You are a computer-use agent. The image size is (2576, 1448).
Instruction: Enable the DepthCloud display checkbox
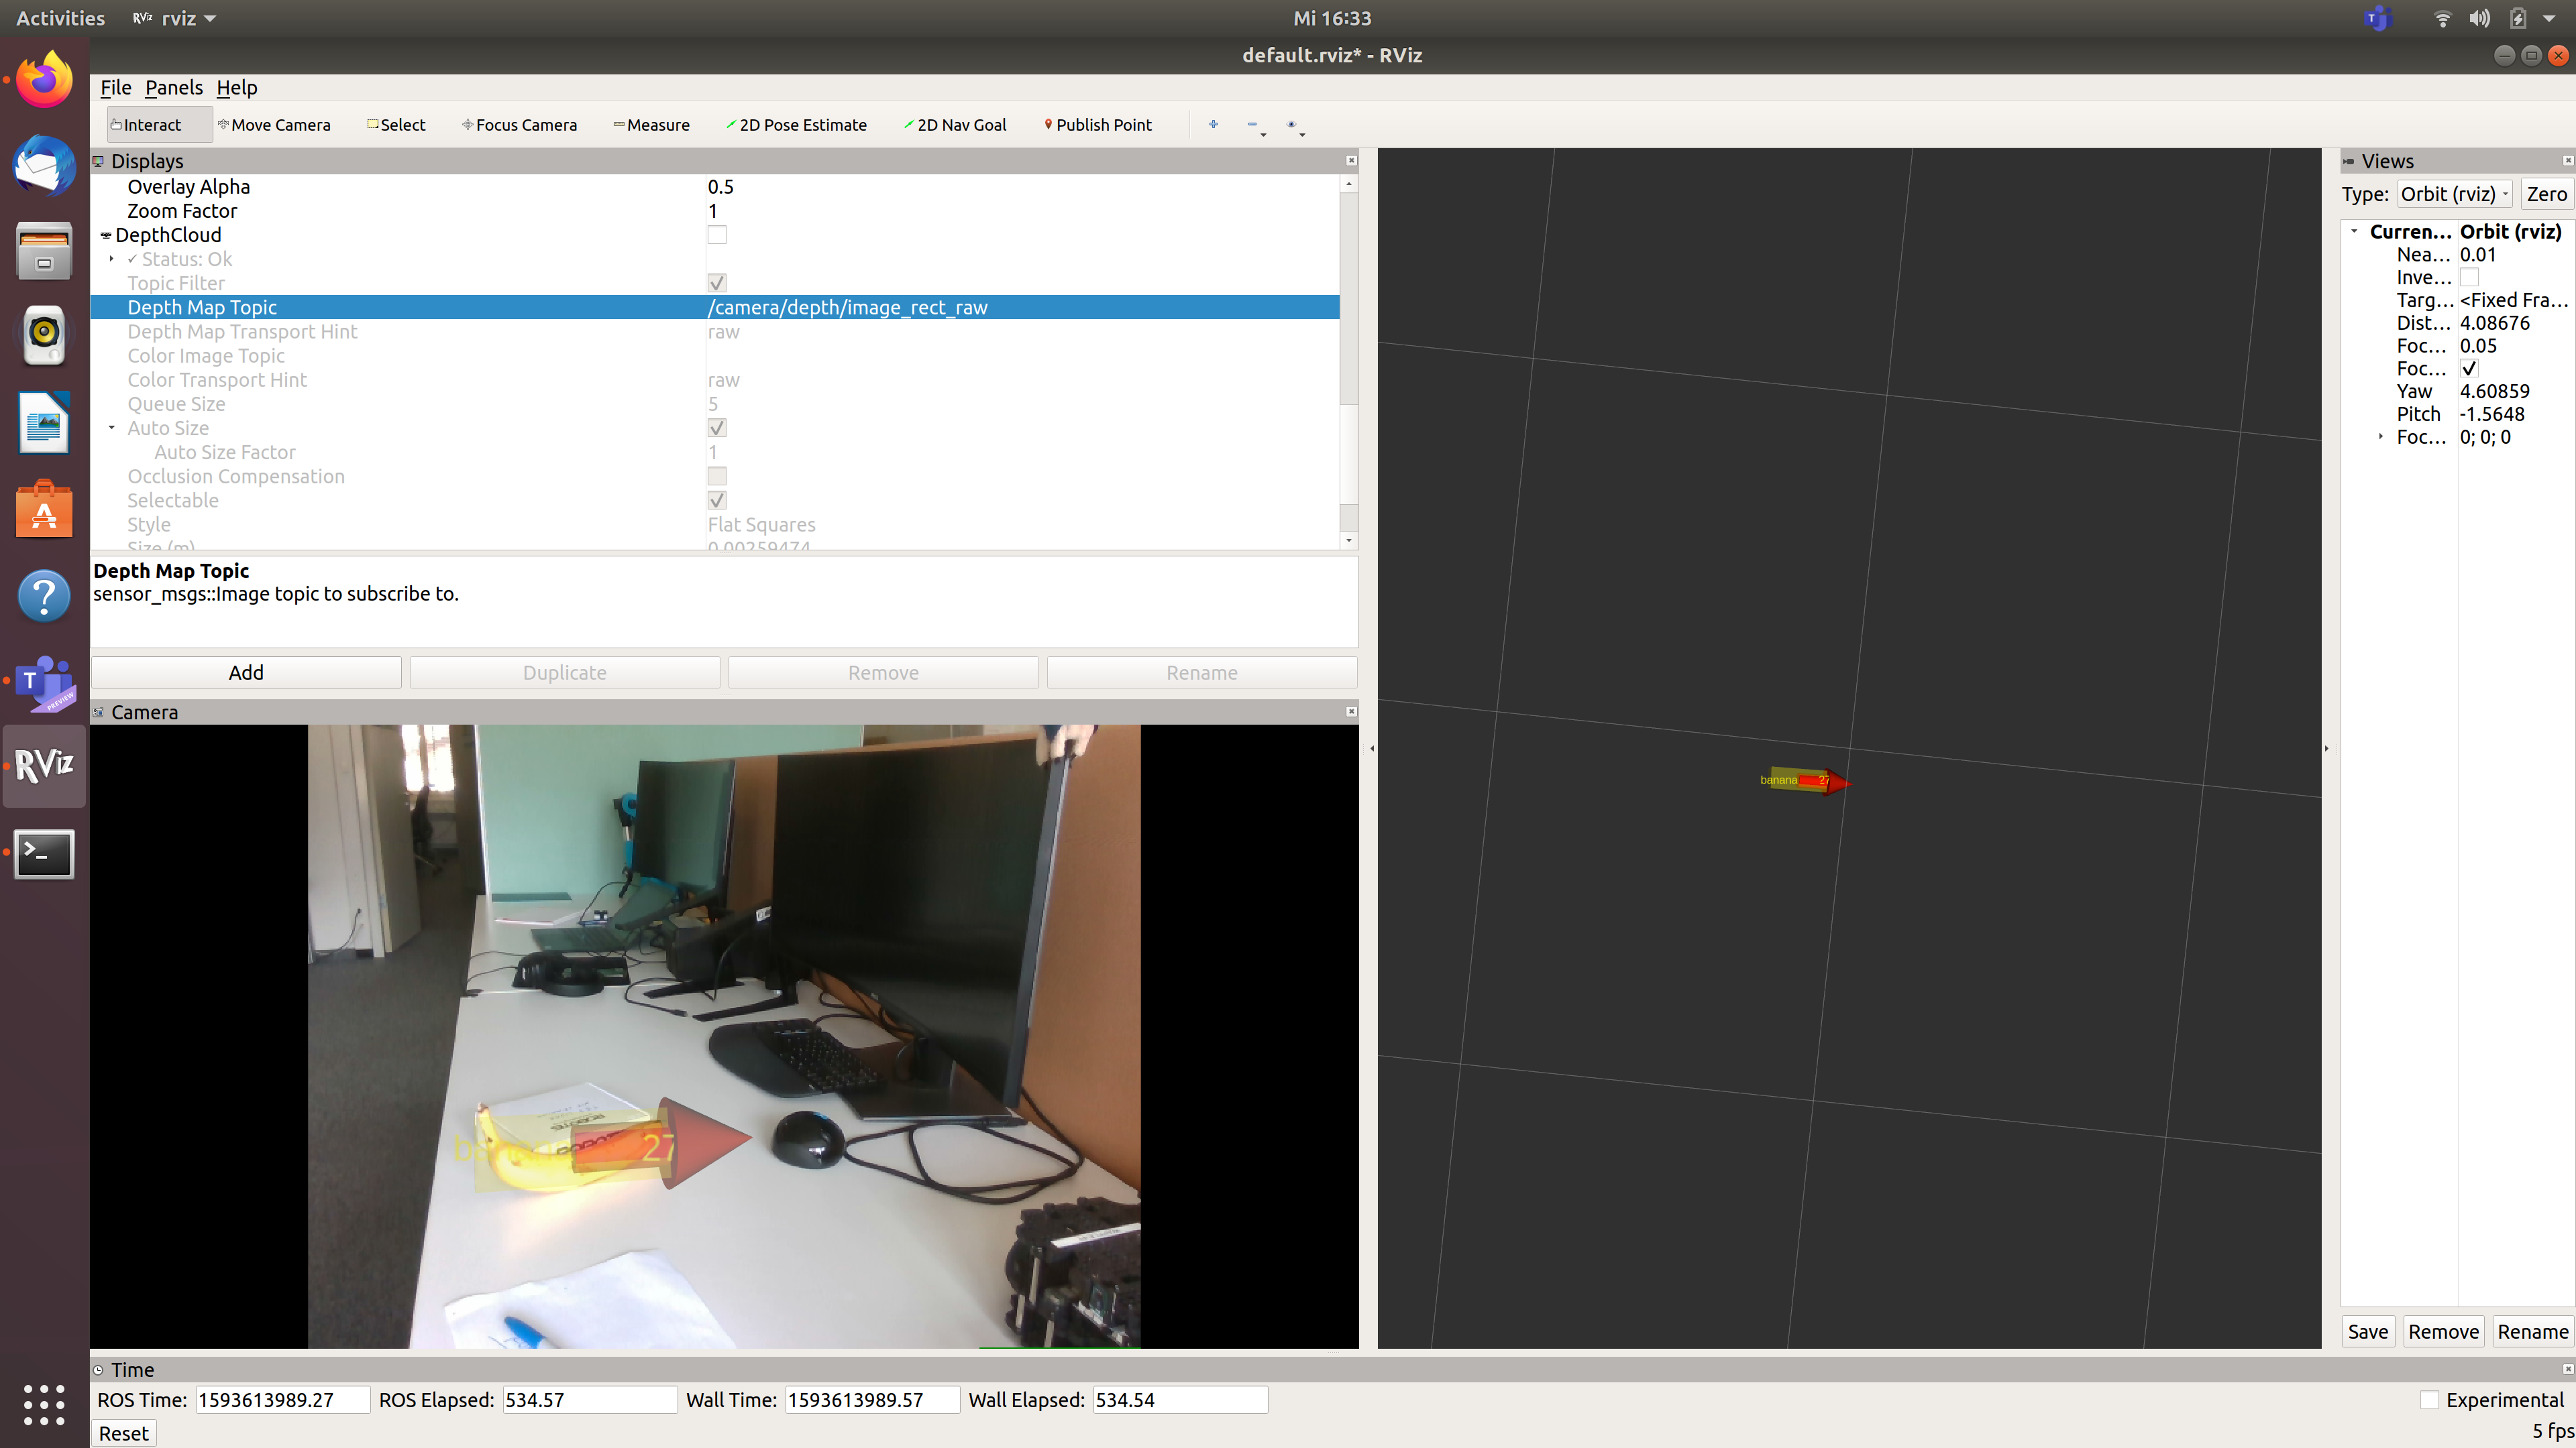(717, 235)
